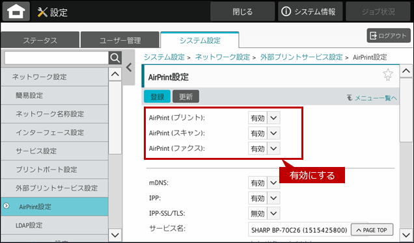Click the 閉じる button

coord(242,12)
